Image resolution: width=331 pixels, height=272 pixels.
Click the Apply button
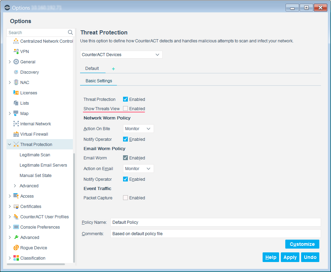(x=290, y=257)
